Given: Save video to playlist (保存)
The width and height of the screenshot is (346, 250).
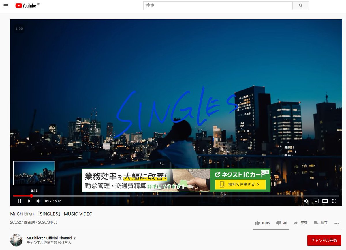Looking at the screenshot, I should click(321, 223).
